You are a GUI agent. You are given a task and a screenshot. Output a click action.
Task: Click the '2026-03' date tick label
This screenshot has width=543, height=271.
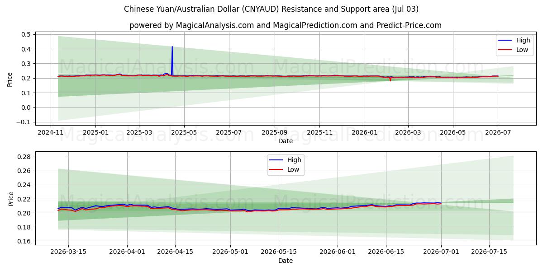[x=408, y=132]
